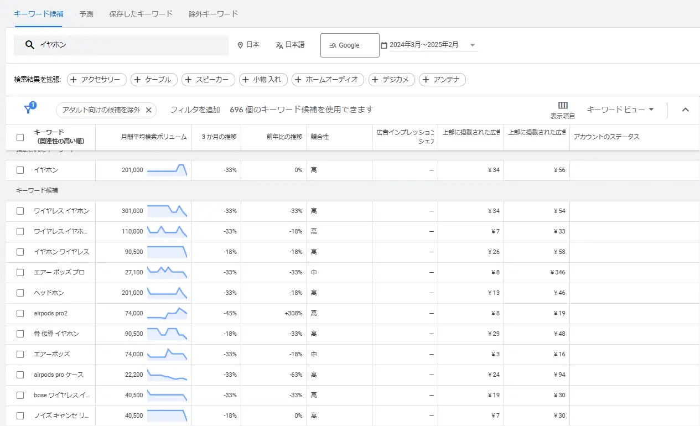
Task: Add ケーブル to broaden results
Action: pyautogui.click(x=154, y=80)
